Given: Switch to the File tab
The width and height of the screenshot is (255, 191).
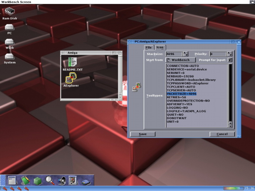Looking at the screenshot, I should [149, 48].
